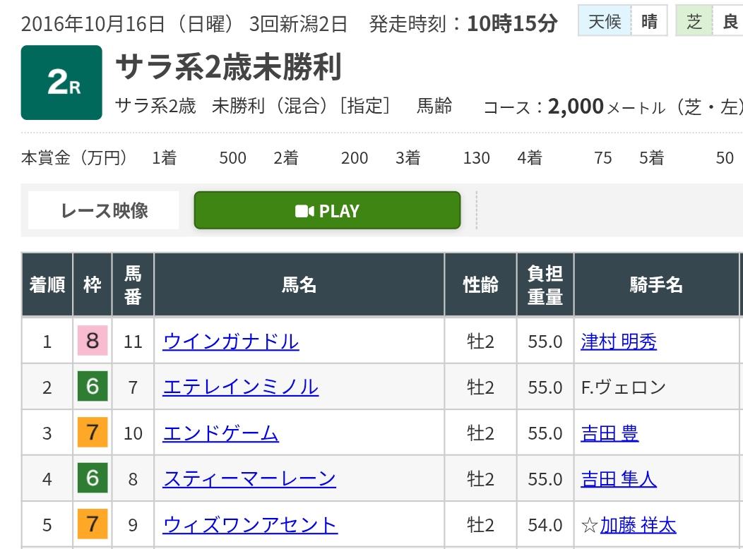Screen dimensions: 743x549
Task: Click the pink frame 8 swatch
Action: click(93, 342)
